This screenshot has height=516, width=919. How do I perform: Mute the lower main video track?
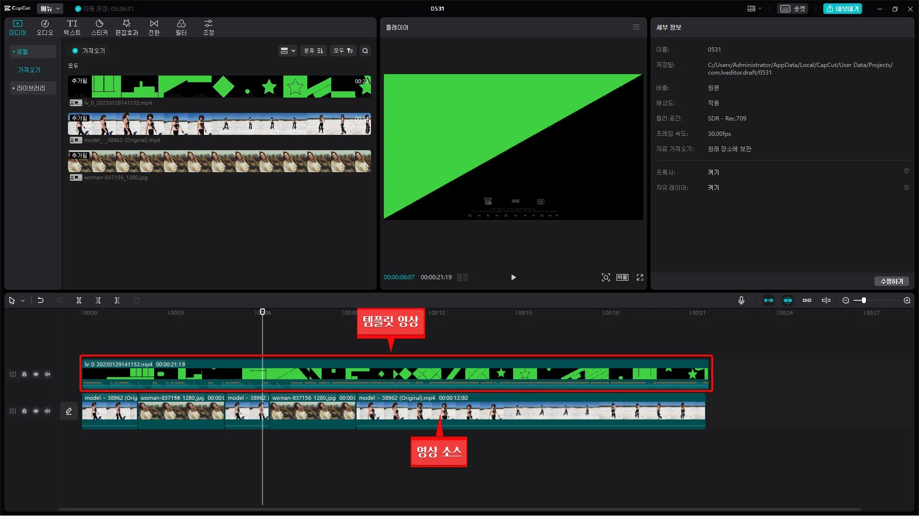(47, 411)
